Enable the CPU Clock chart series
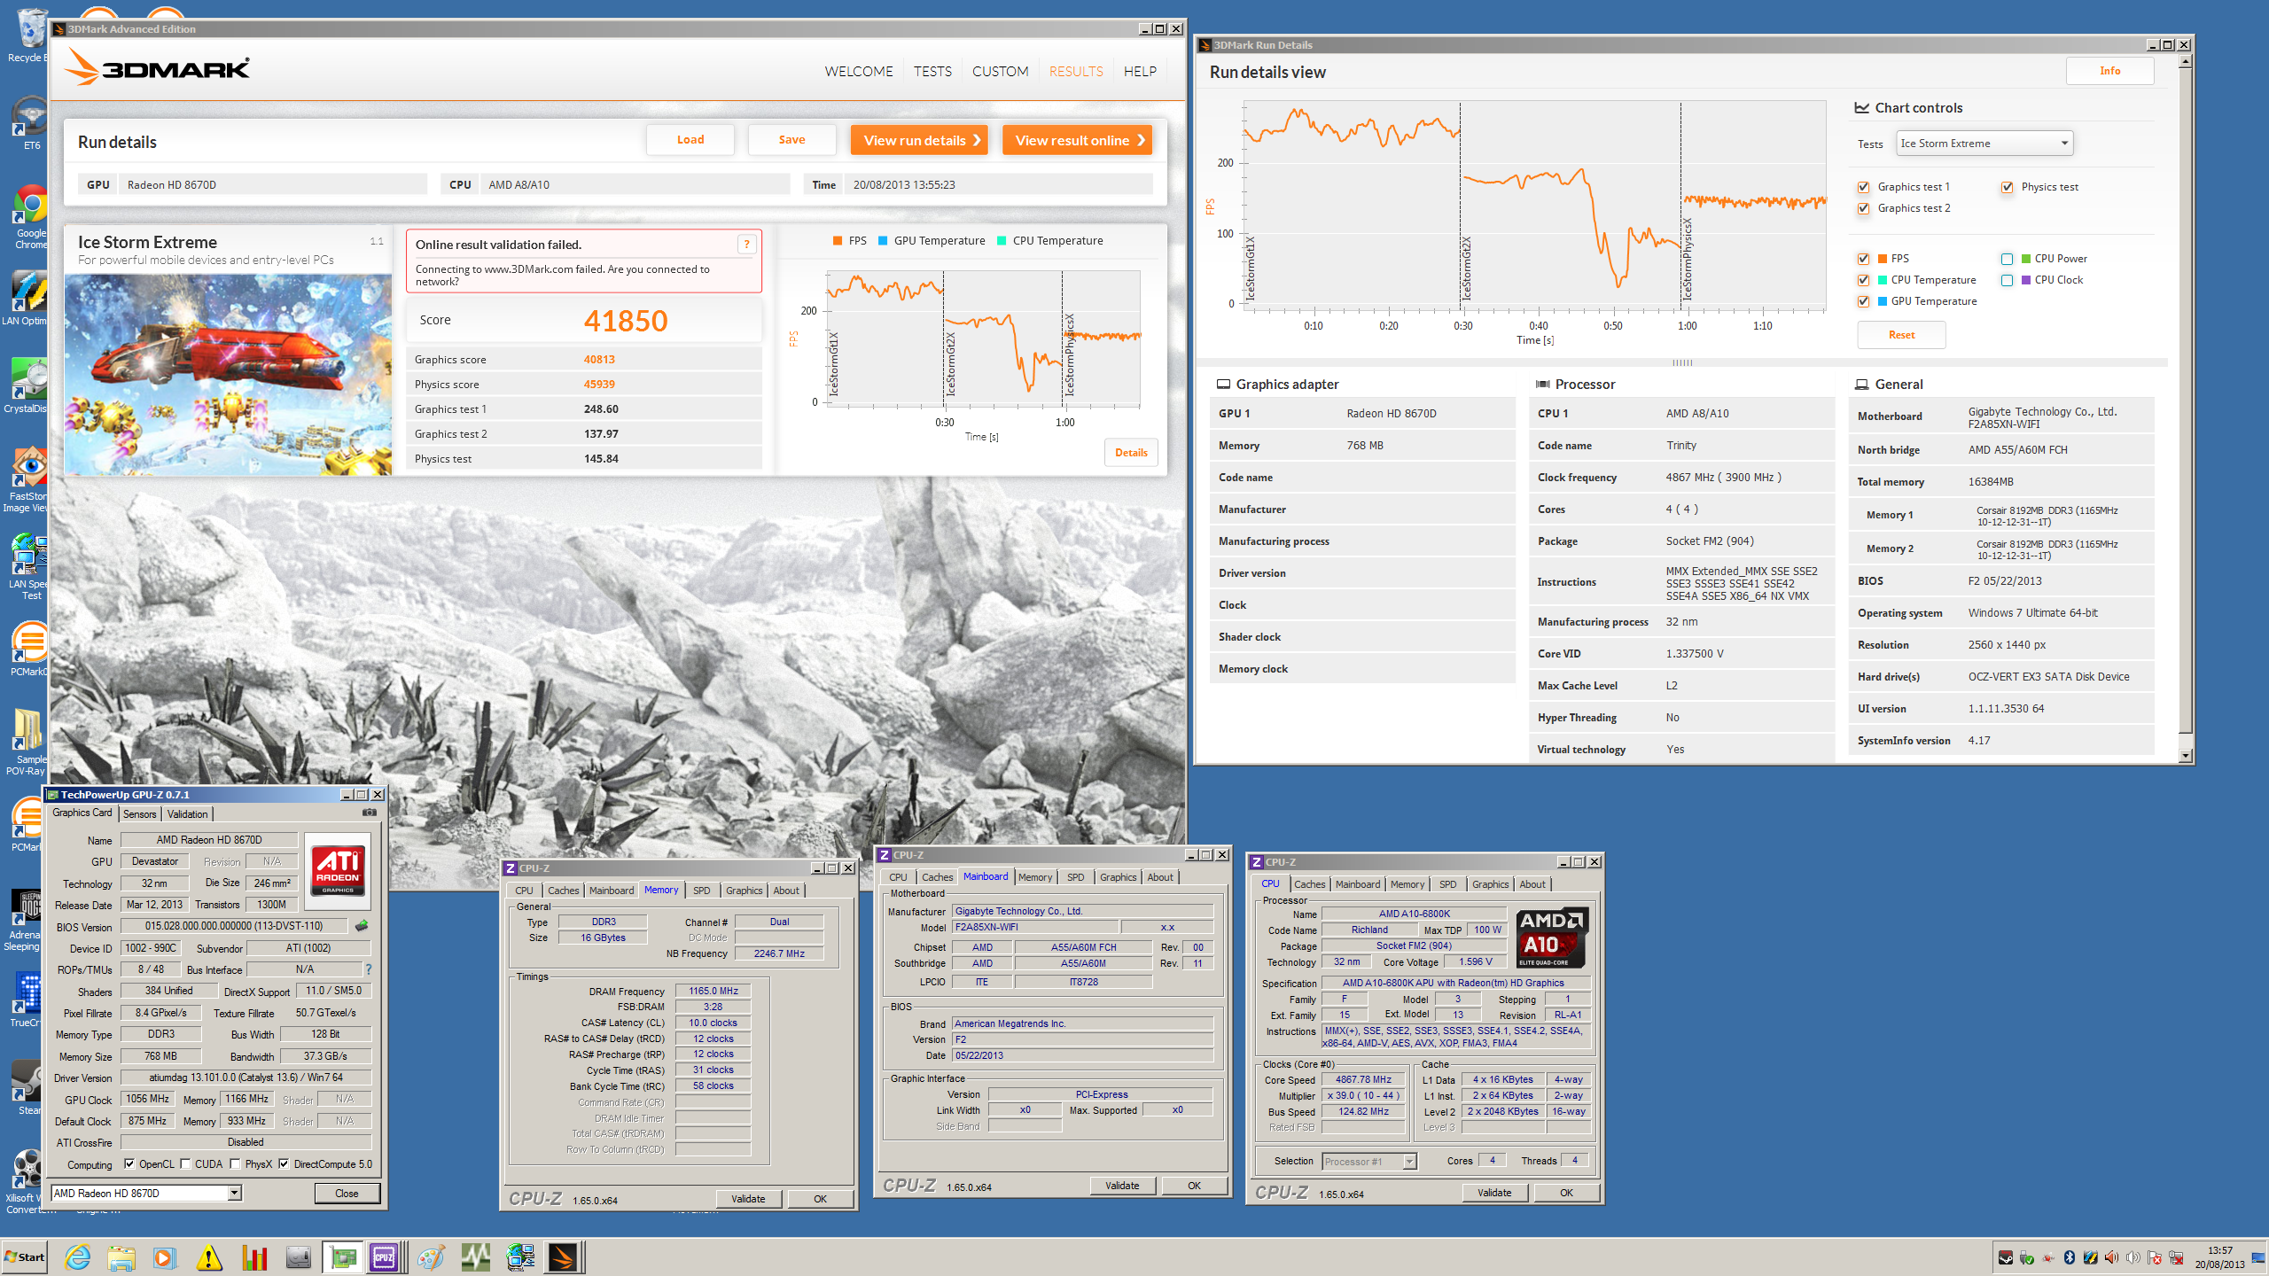The width and height of the screenshot is (2269, 1276). tap(2007, 280)
